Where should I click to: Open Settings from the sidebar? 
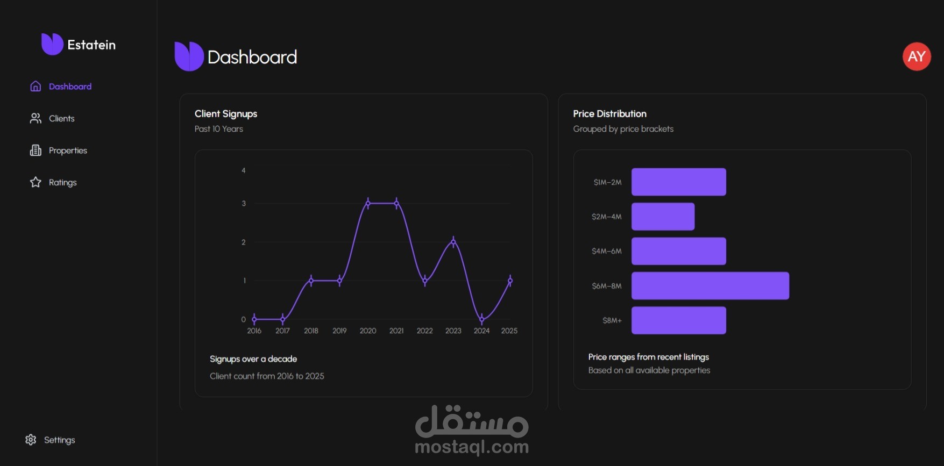coord(59,440)
